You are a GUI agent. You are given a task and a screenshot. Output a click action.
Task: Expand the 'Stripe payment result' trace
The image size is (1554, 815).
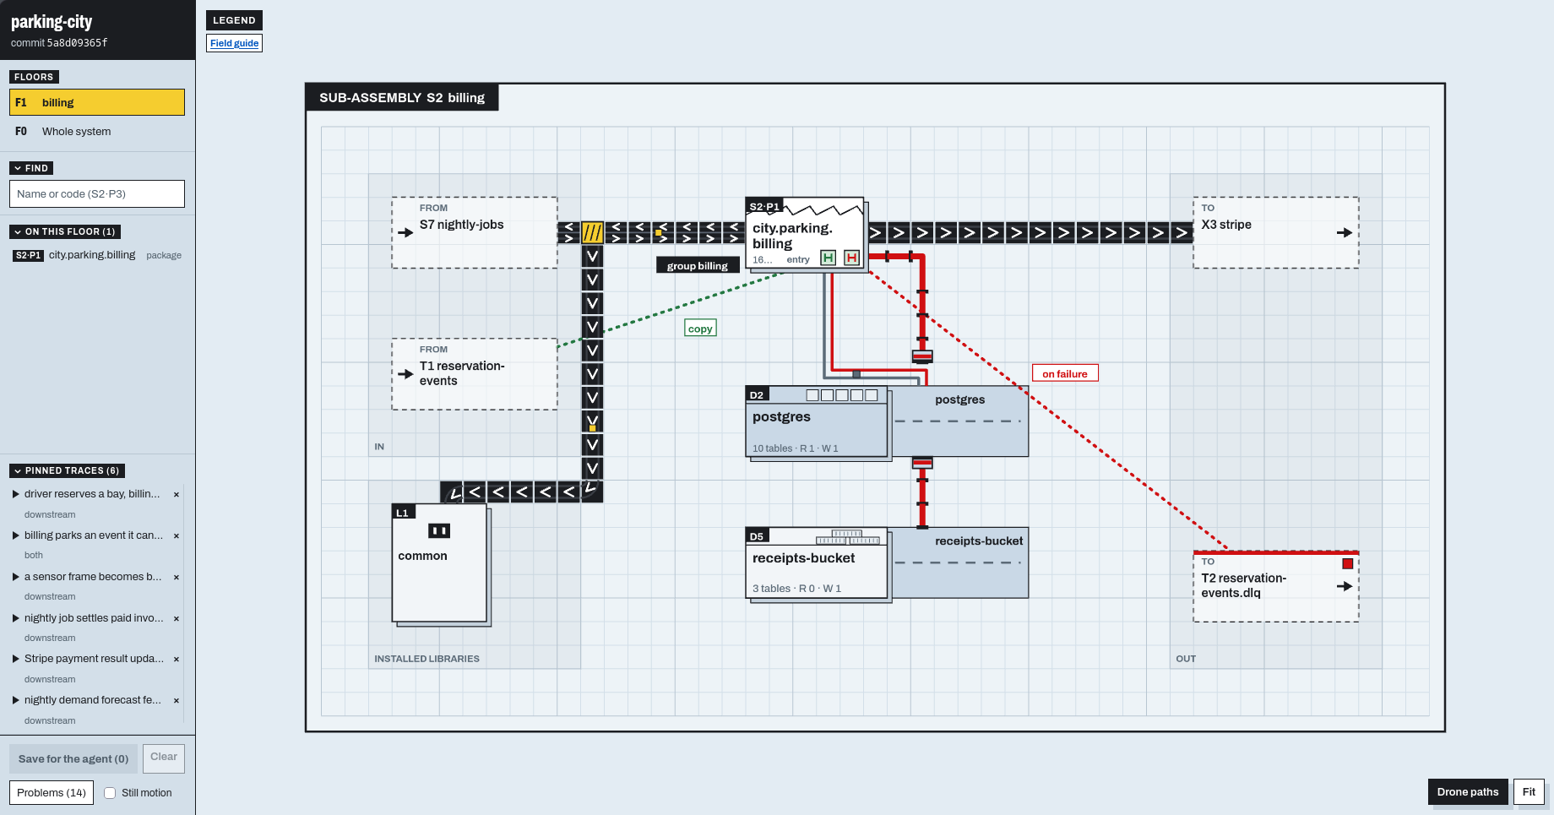click(x=16, y=659)
